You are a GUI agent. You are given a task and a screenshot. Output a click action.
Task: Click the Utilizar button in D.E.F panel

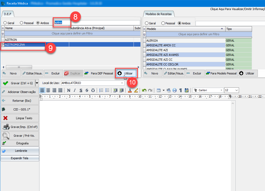[126, 73]
